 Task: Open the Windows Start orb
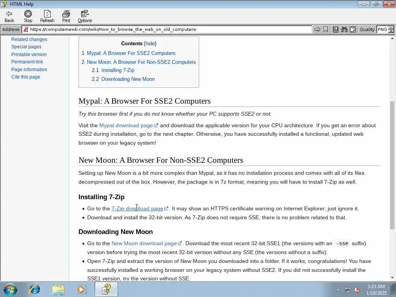click(10, 289)
